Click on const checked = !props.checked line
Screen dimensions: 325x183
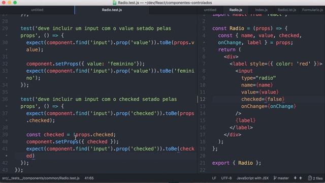pos(71,134)
